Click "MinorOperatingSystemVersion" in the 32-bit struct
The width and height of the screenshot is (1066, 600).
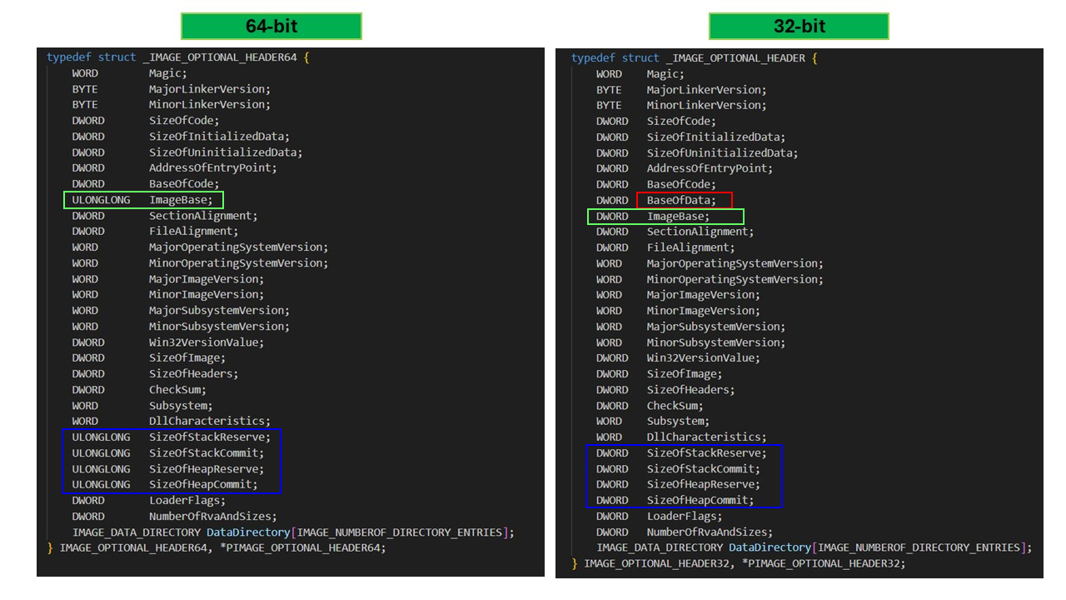click(x=733, y=279)
